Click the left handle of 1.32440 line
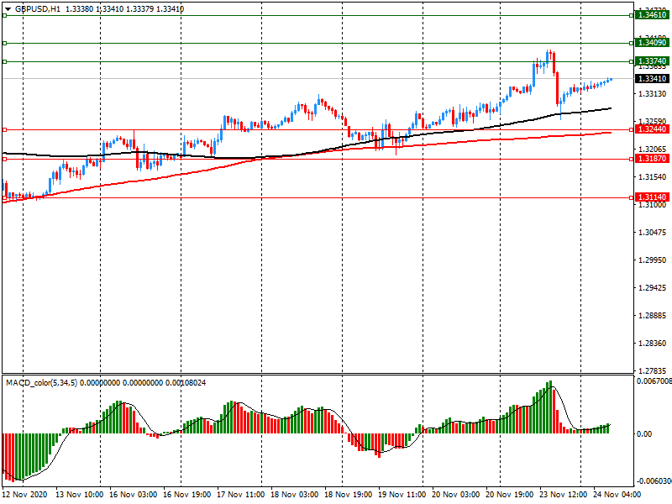Image resolution: width=672 pixels, height=504 pixels. (4, 129)
